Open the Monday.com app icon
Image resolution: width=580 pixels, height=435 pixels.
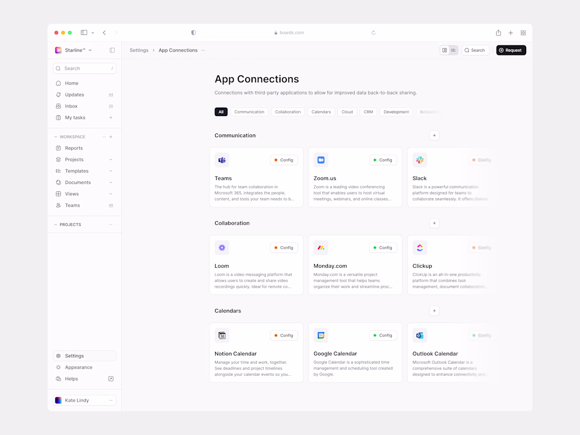coord(321,248)
